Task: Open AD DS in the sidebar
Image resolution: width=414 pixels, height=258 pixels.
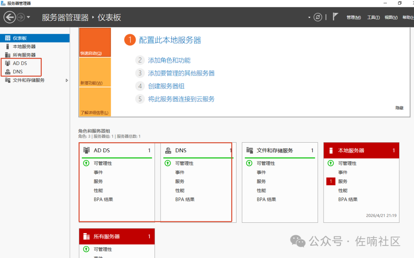Action: pyautogui.click(x=20, y=63)
